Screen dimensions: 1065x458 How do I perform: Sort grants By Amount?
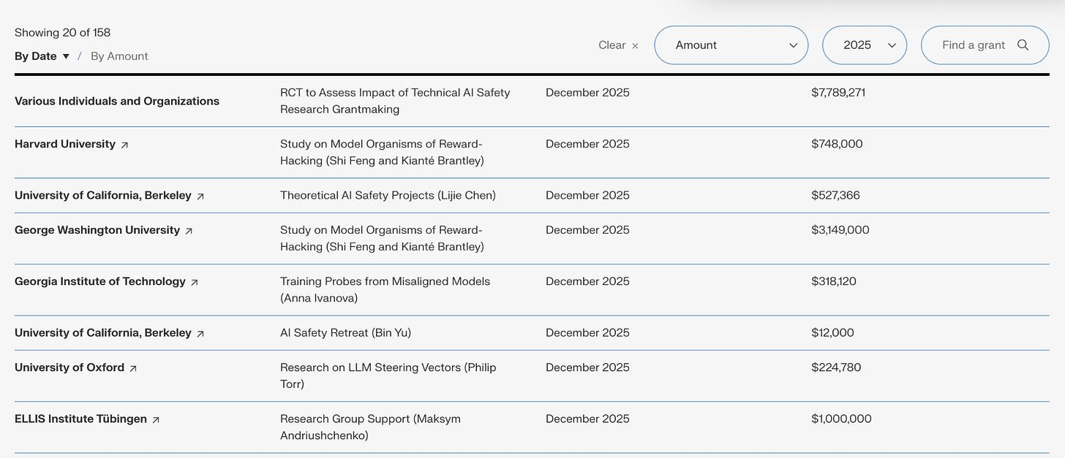(x=119, y=56)
